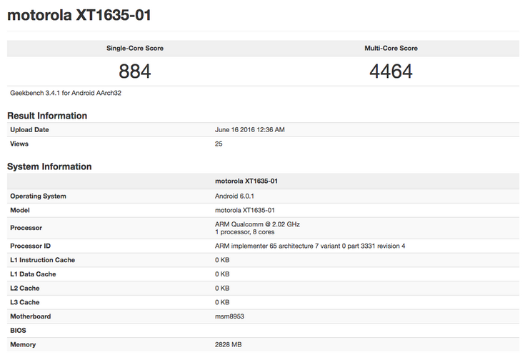The width and height of the screenshot is (525, 360).
Task: Click the Upload Date row label
Action: coord(29,130)
